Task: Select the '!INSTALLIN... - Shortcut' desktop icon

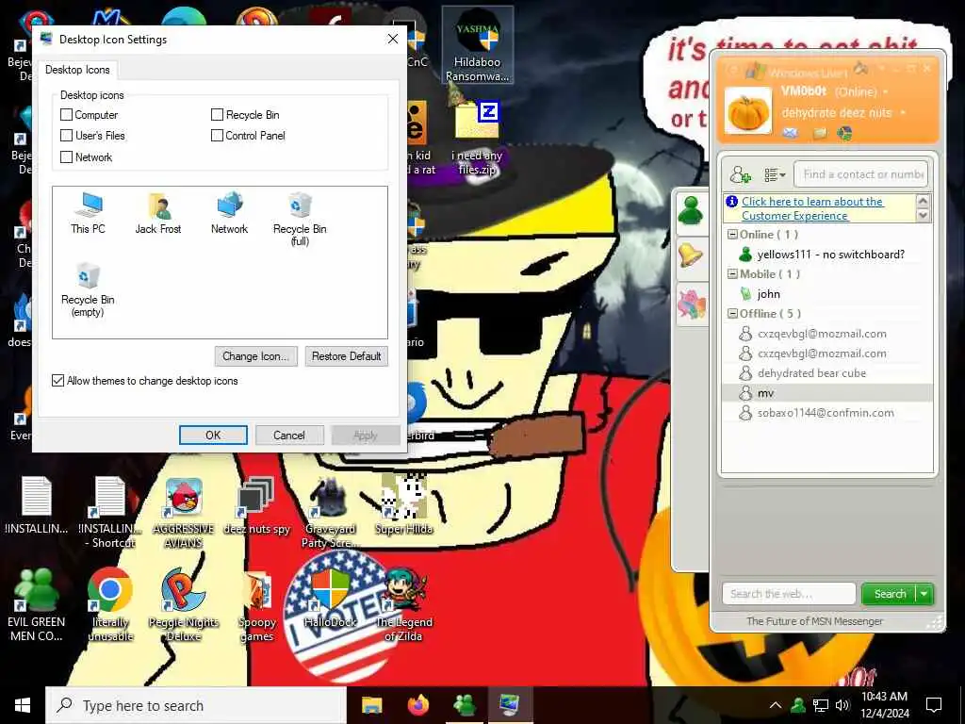Action: pos(109,514)
